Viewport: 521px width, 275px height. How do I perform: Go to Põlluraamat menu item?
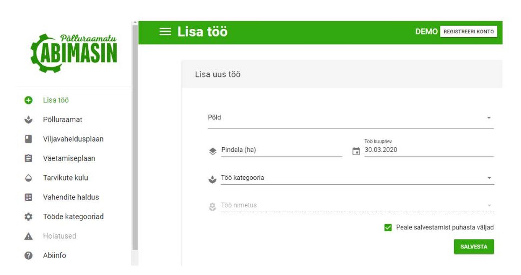(x=62, y=120)
